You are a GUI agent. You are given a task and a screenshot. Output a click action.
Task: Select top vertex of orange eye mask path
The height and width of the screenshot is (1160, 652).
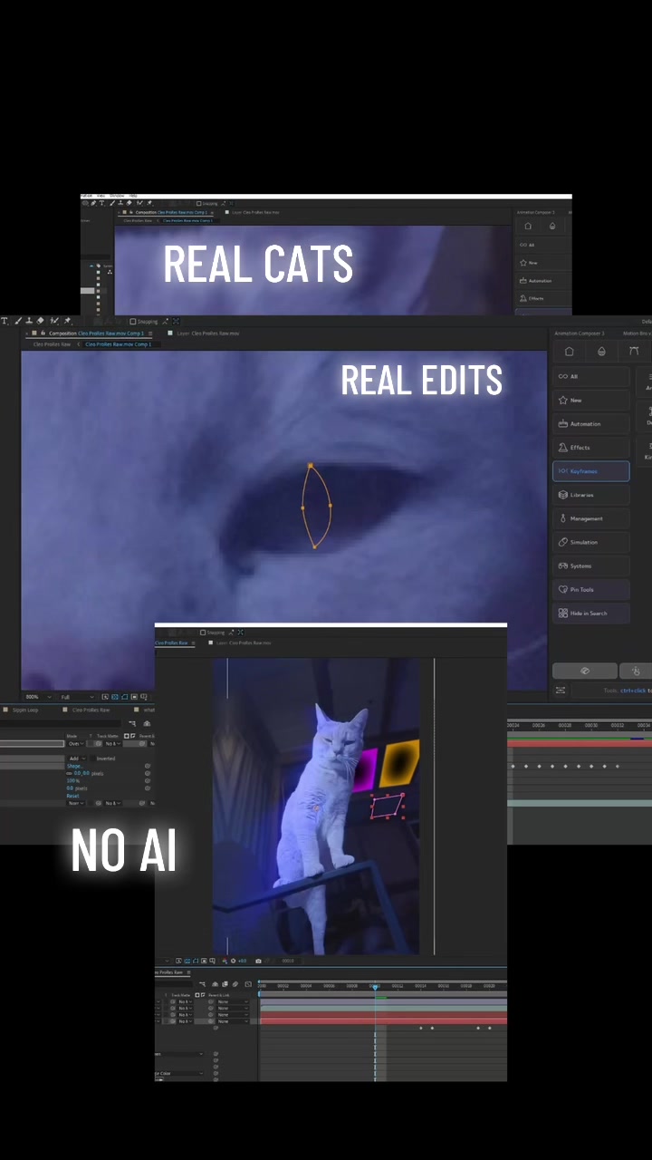tap(311, 466)
